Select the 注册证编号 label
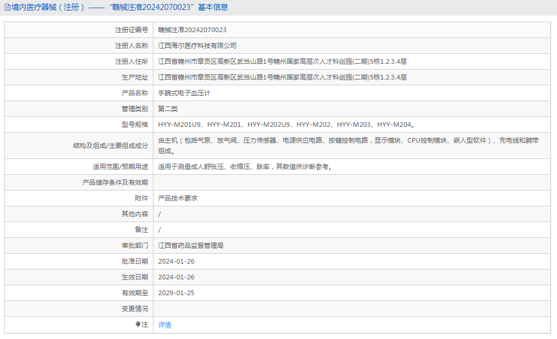The width and height of the screenshot is (557, 339). (131, 30)
